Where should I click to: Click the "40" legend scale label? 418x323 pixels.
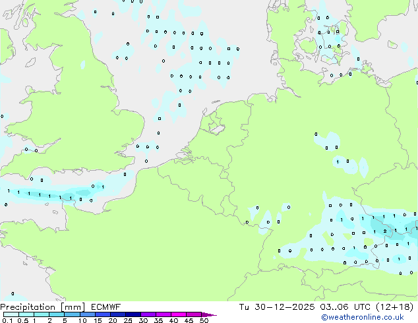click(x=173, y=320)
